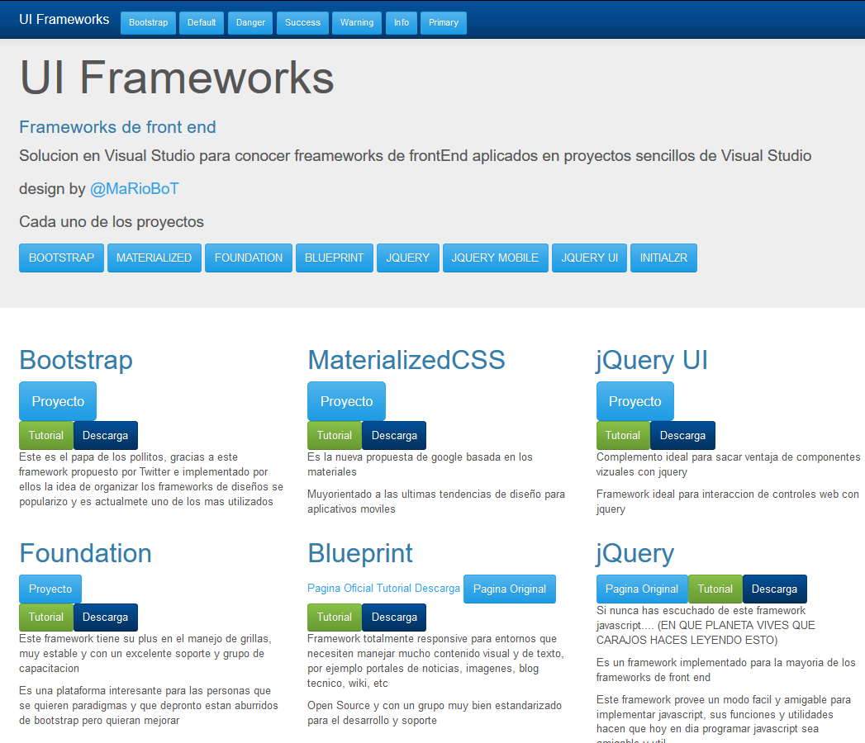Open the @MaRioBoT designer link
The width and height of the screenshot is (865, 743).
click(134, 188)
